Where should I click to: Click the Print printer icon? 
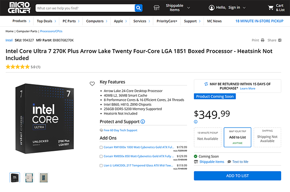[x=263, y=40]
